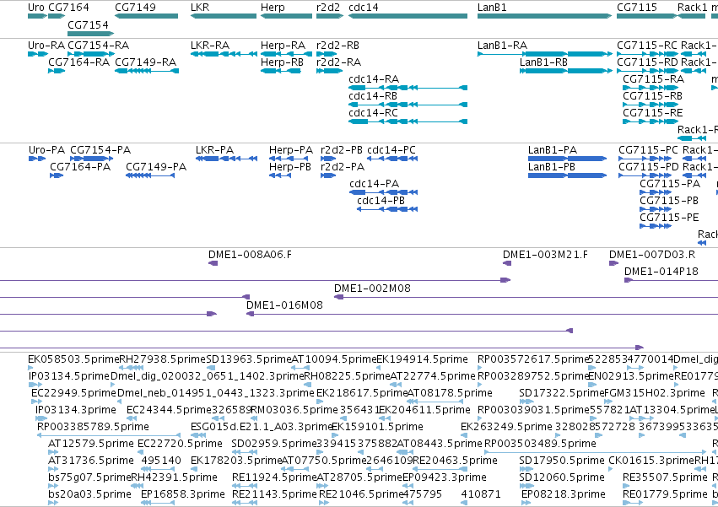The height and width of the screenshot is (507, 718).
Task: Click the Uro gene label
Action: (x=35, y=8)
